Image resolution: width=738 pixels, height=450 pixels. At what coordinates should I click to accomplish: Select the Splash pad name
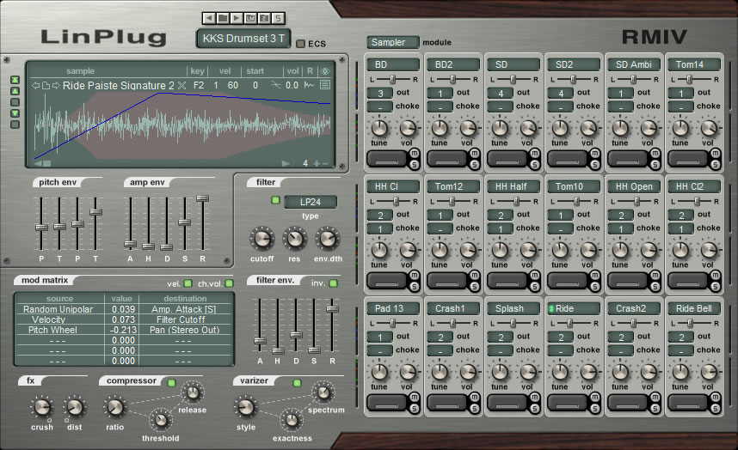click(x=514, y=308)
